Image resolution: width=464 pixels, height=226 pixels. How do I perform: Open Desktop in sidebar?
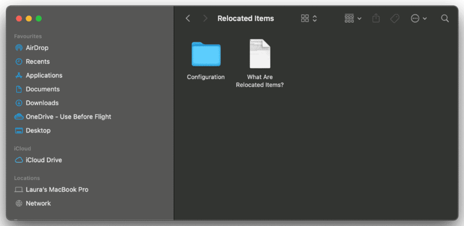coord(38,131)
